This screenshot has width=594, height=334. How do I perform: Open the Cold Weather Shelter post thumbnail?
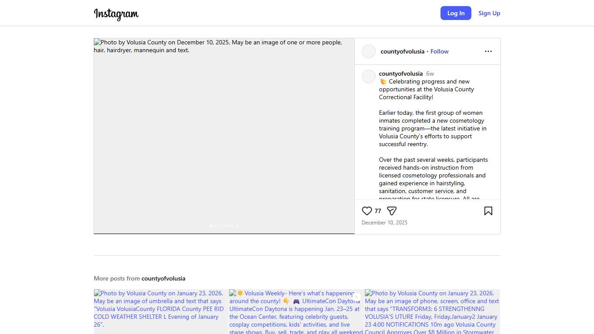[161, 311]
